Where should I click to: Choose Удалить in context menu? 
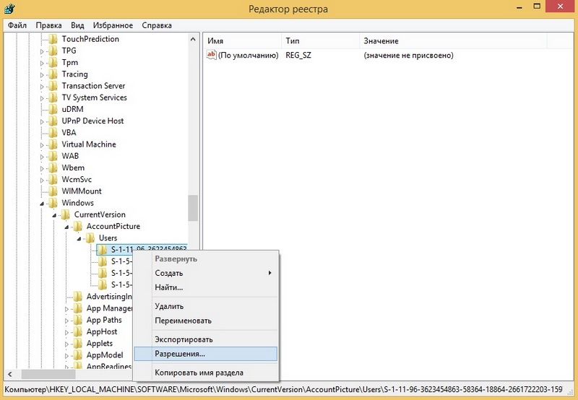(x=206, y=306)
